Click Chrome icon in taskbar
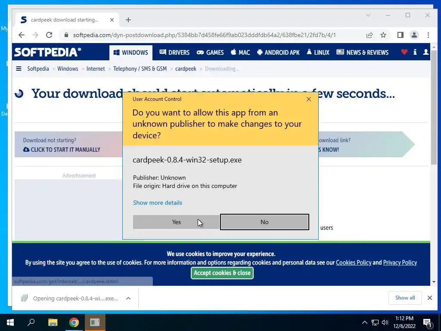441x331 pixels. coord(74,322)
